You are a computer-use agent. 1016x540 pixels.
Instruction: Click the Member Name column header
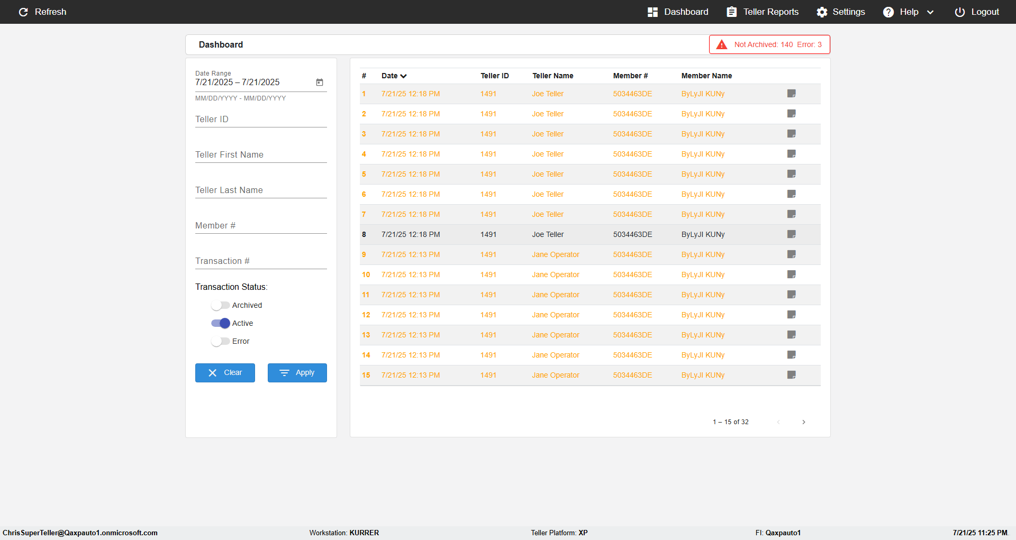pos(706,76)
